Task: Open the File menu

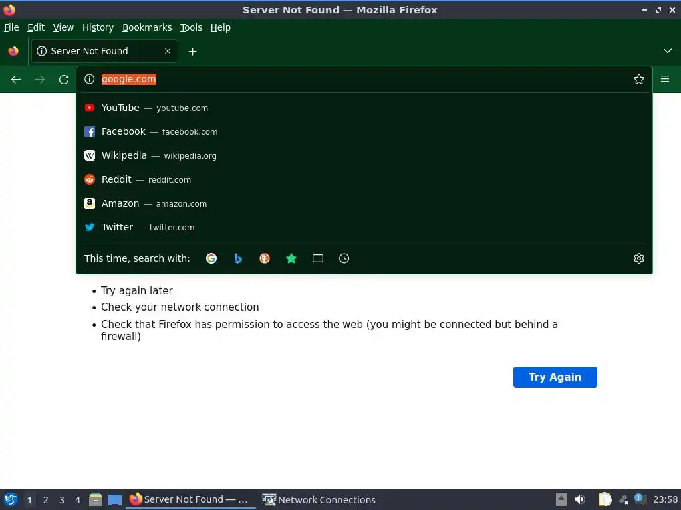Action: (x=11, y=27)
